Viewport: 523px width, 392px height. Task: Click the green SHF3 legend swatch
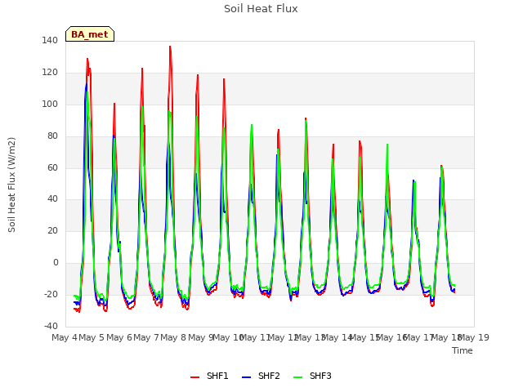pyautogui.click(x=297, y=377)
